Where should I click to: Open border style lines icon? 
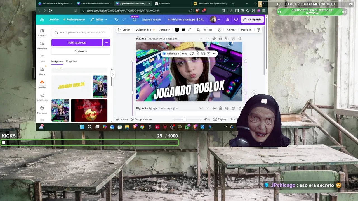pyautogui.click(x=183, y=30)
